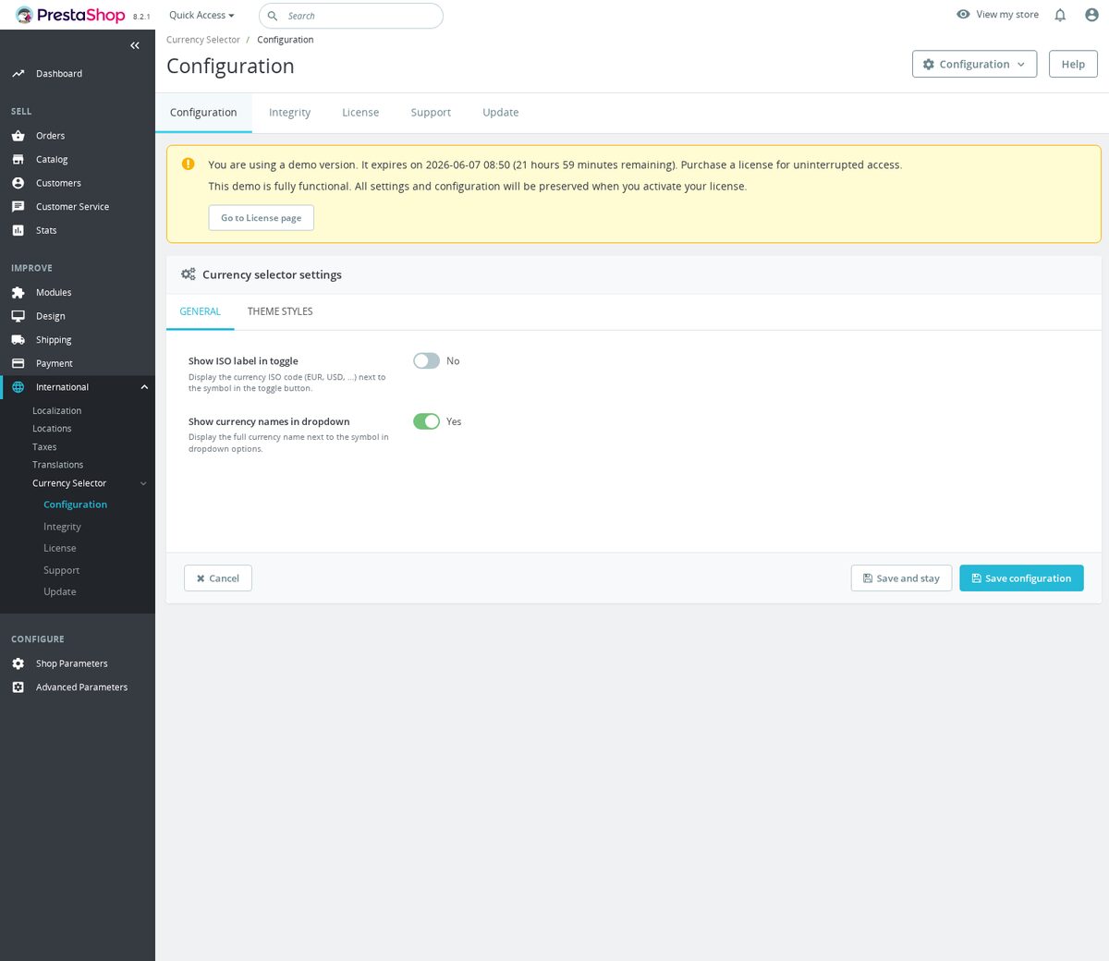Open the THEME STYLES tab
1109x961 pixels.
(280, 311)
